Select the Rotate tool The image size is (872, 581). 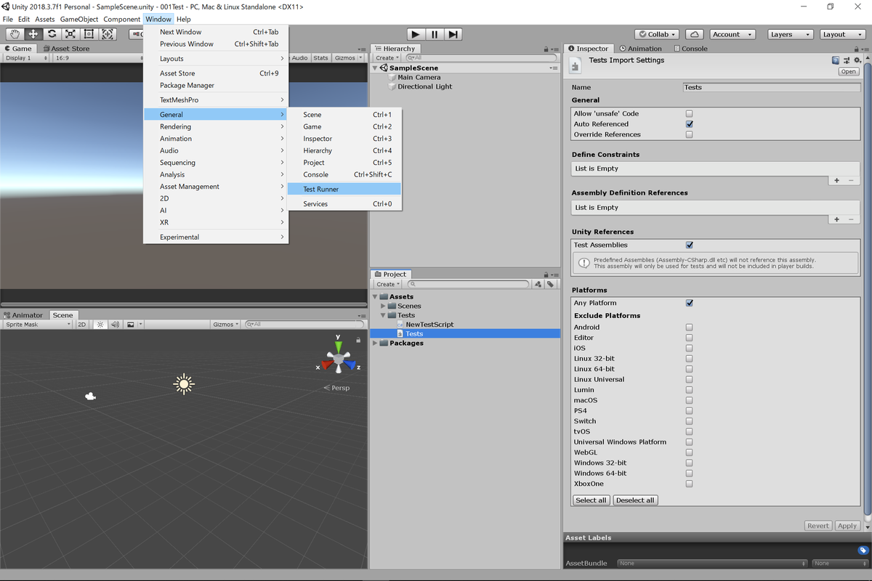point(52,34)
